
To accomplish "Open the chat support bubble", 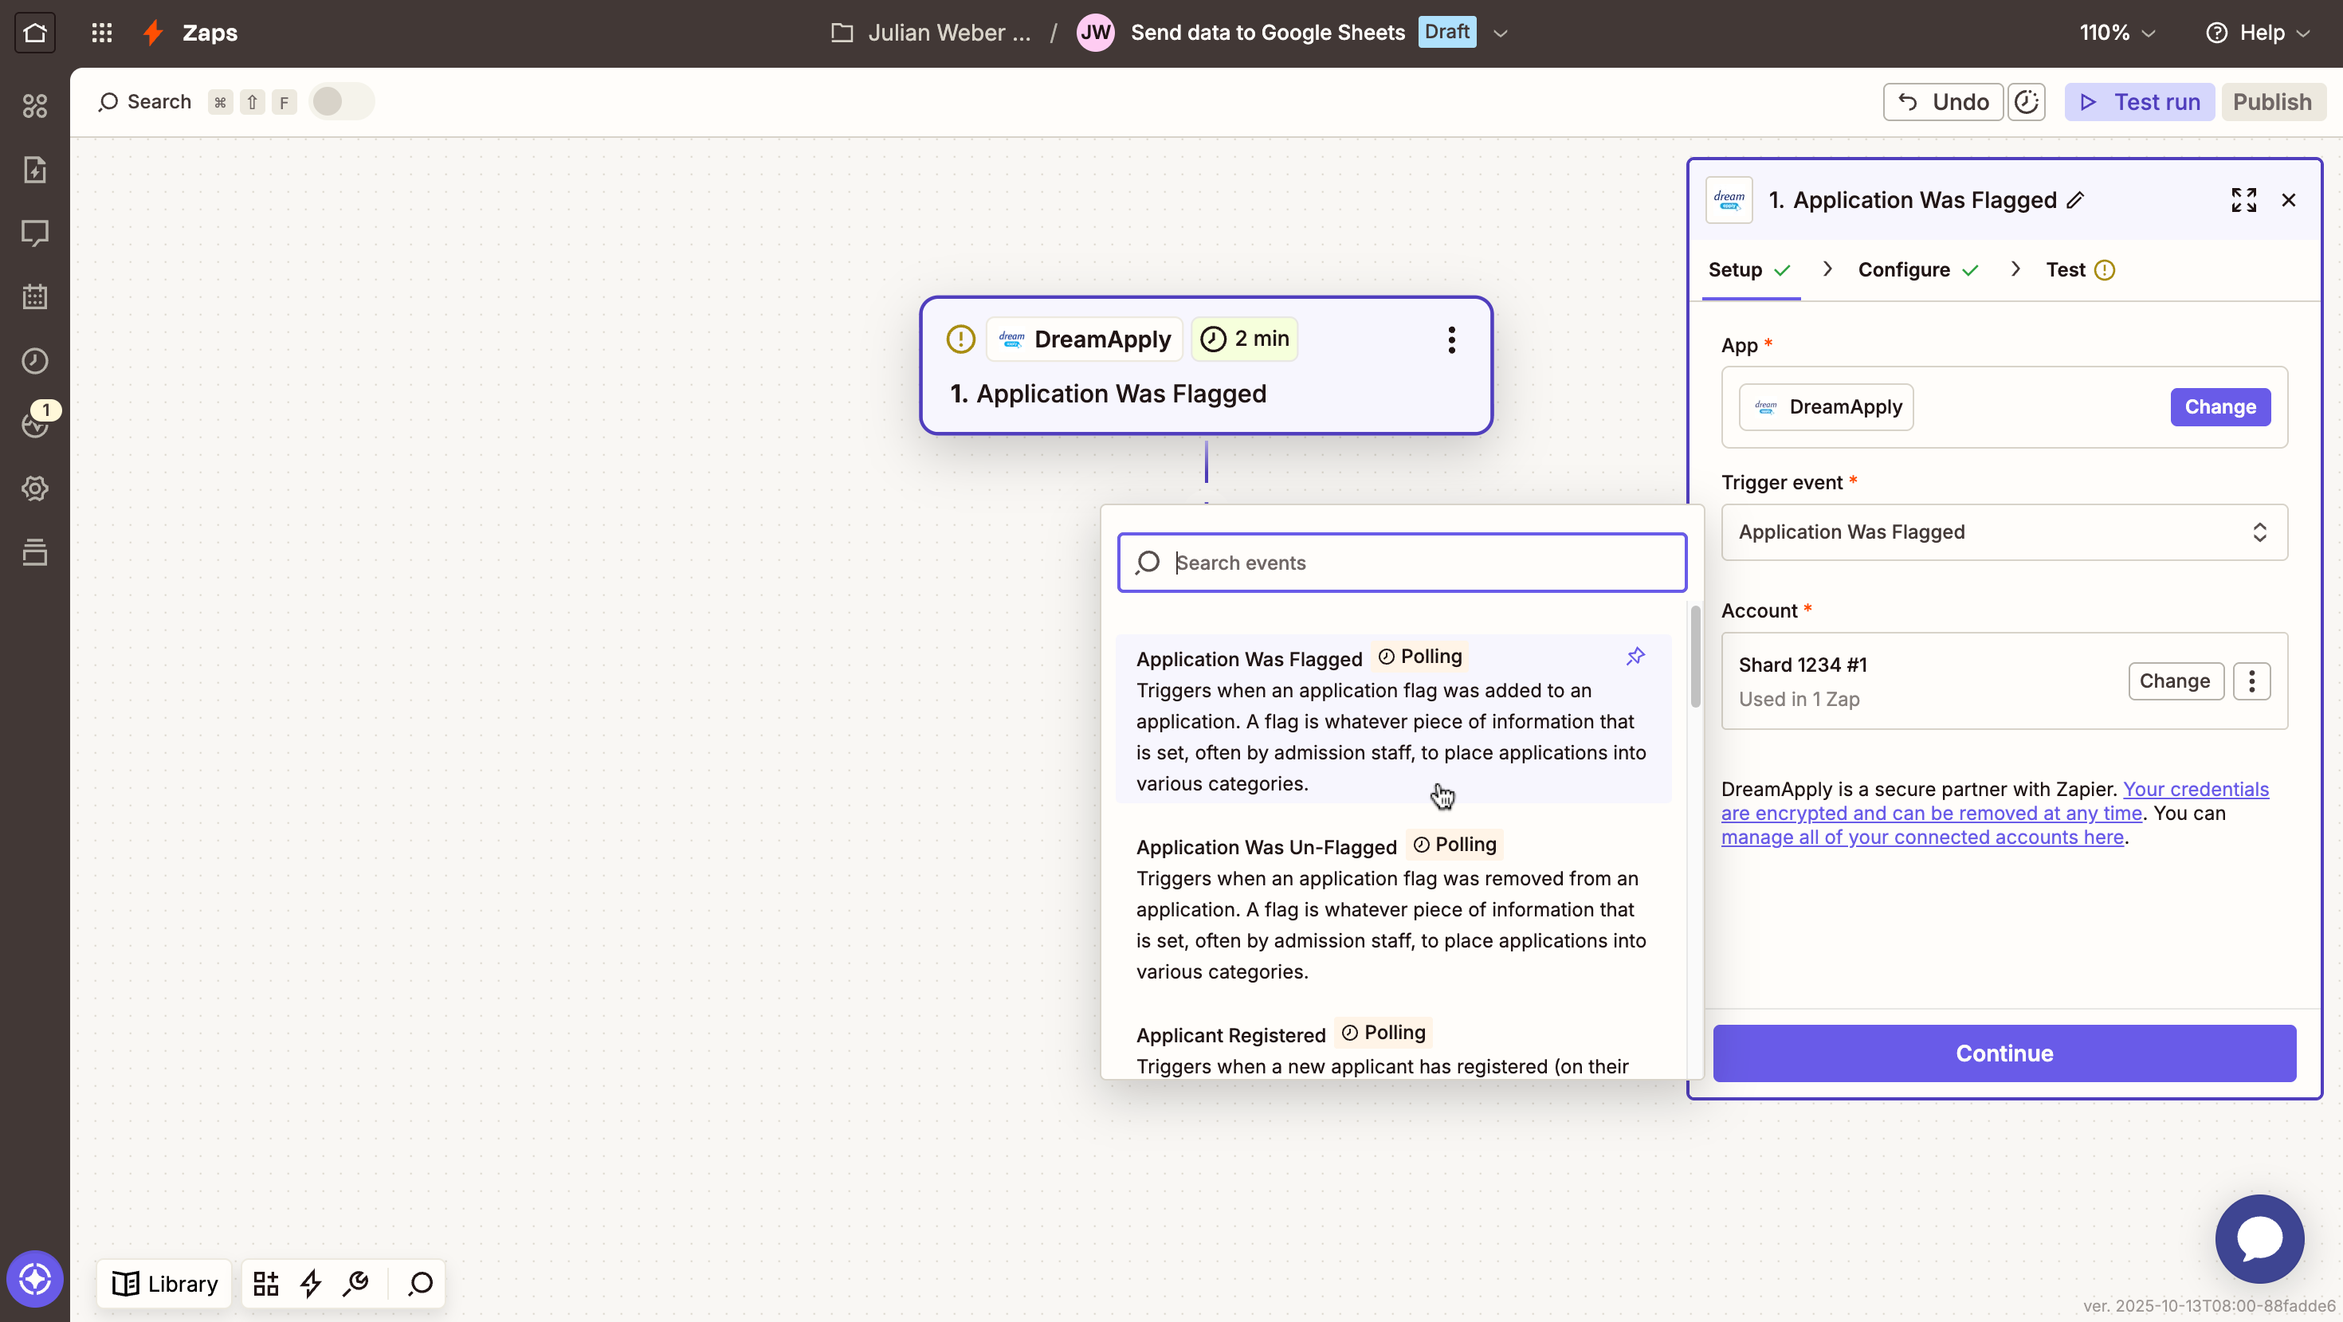I will (x=2259, y=1238).
